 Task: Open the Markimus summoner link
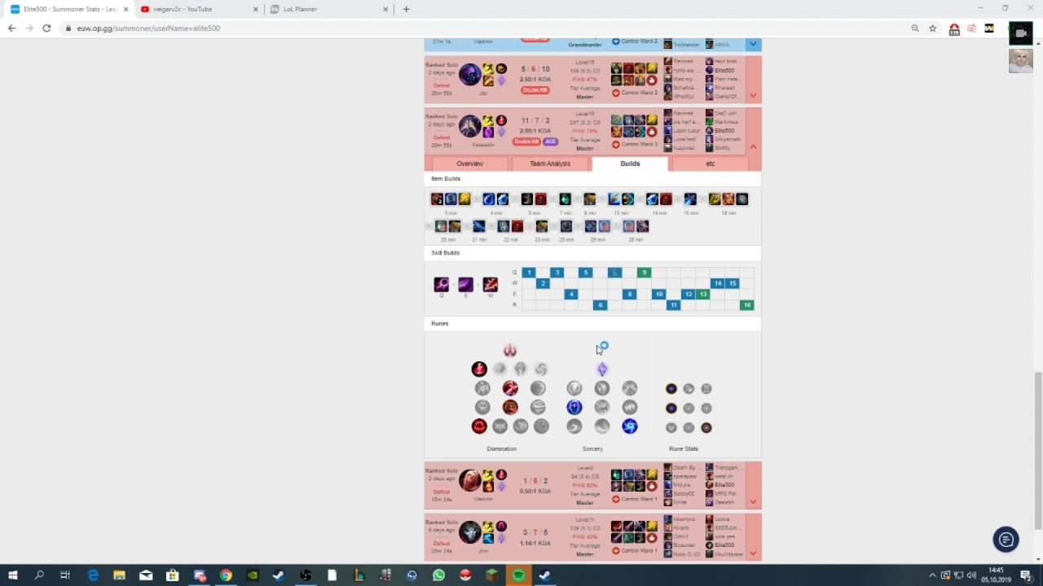pos(726,122)
